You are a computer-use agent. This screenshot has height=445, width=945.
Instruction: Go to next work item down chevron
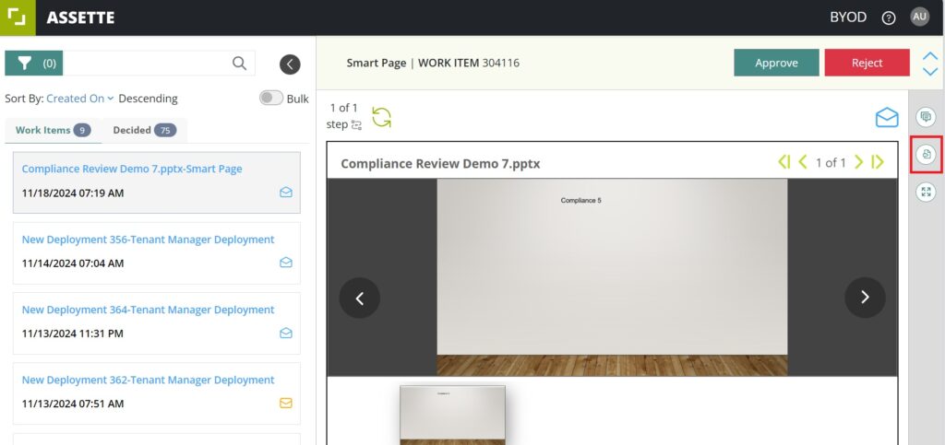[930, 71]
